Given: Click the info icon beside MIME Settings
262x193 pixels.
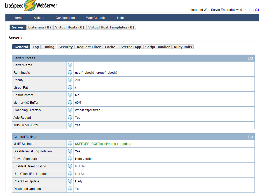Looking at the screenshot, I should 70,144.
